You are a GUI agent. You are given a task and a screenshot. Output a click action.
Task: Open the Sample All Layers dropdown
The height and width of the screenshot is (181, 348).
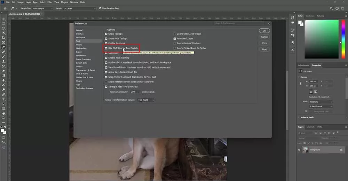(80, 8)
